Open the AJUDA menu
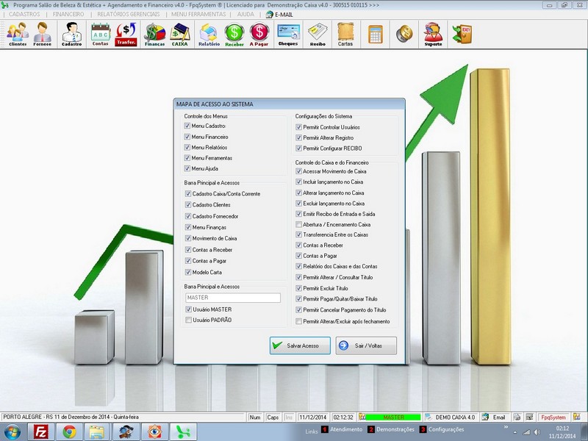 (x=245, y=14)
